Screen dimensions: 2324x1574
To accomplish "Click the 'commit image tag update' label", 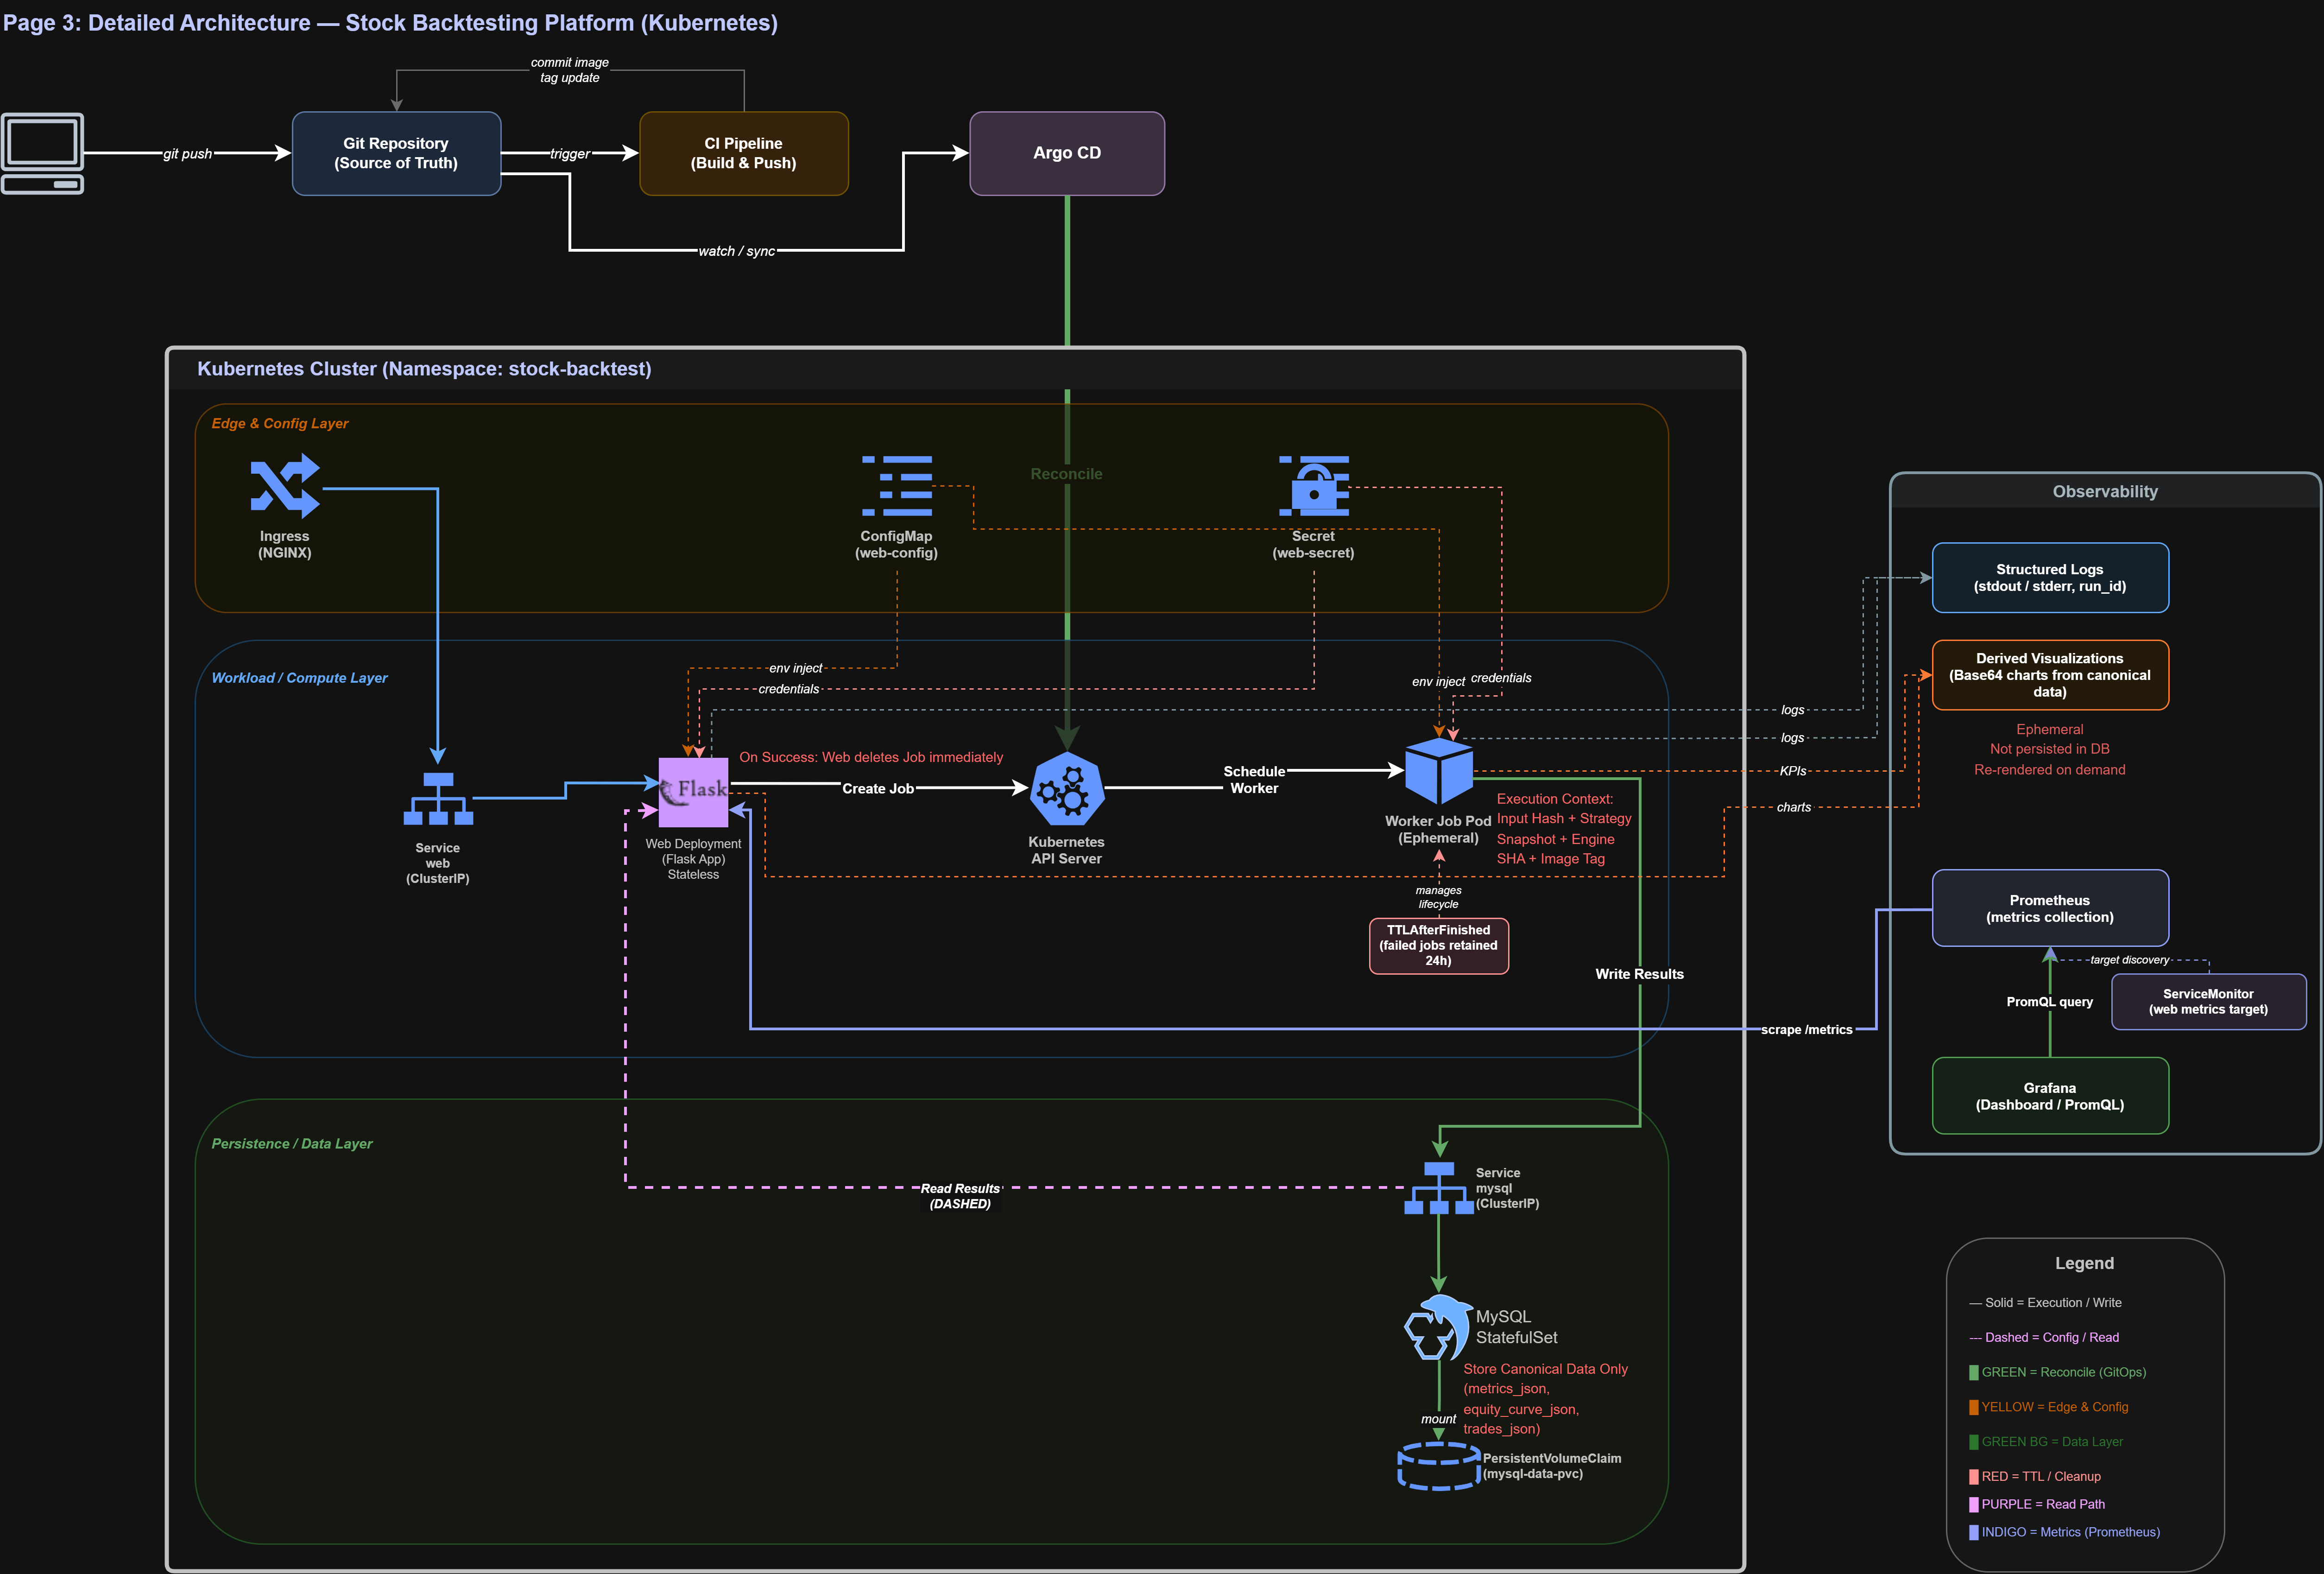I will pos(570,70).
